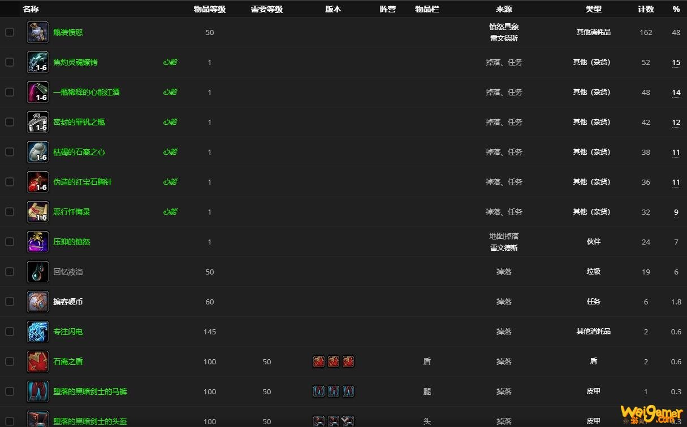Click the 瓶装愤怒 item icon
Viewport: 687px width, 427px height.
[x=38, y=32]
